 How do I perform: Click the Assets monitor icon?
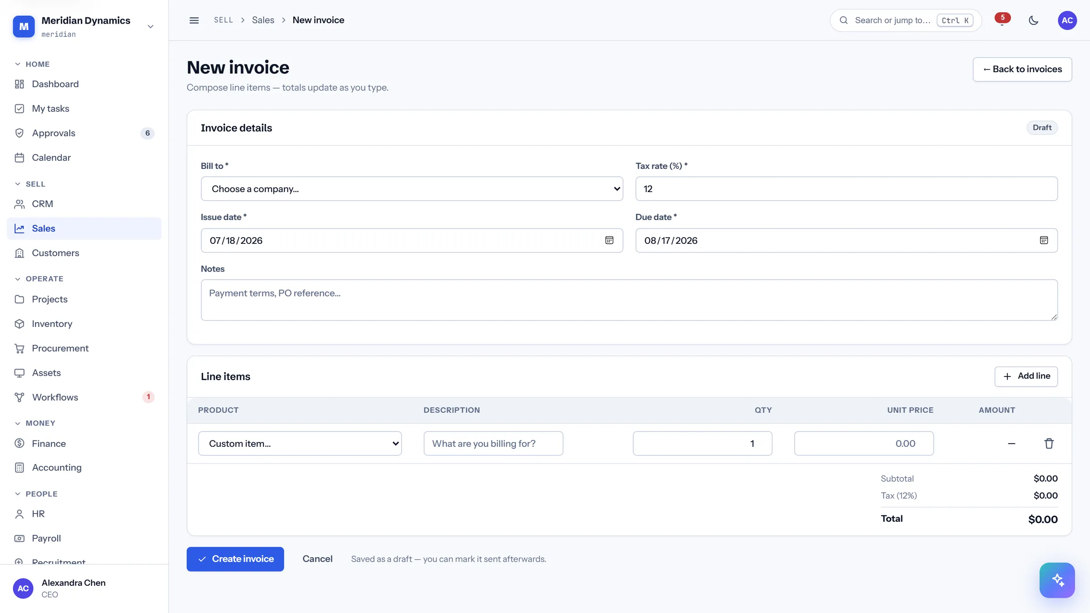pos(19,373)
